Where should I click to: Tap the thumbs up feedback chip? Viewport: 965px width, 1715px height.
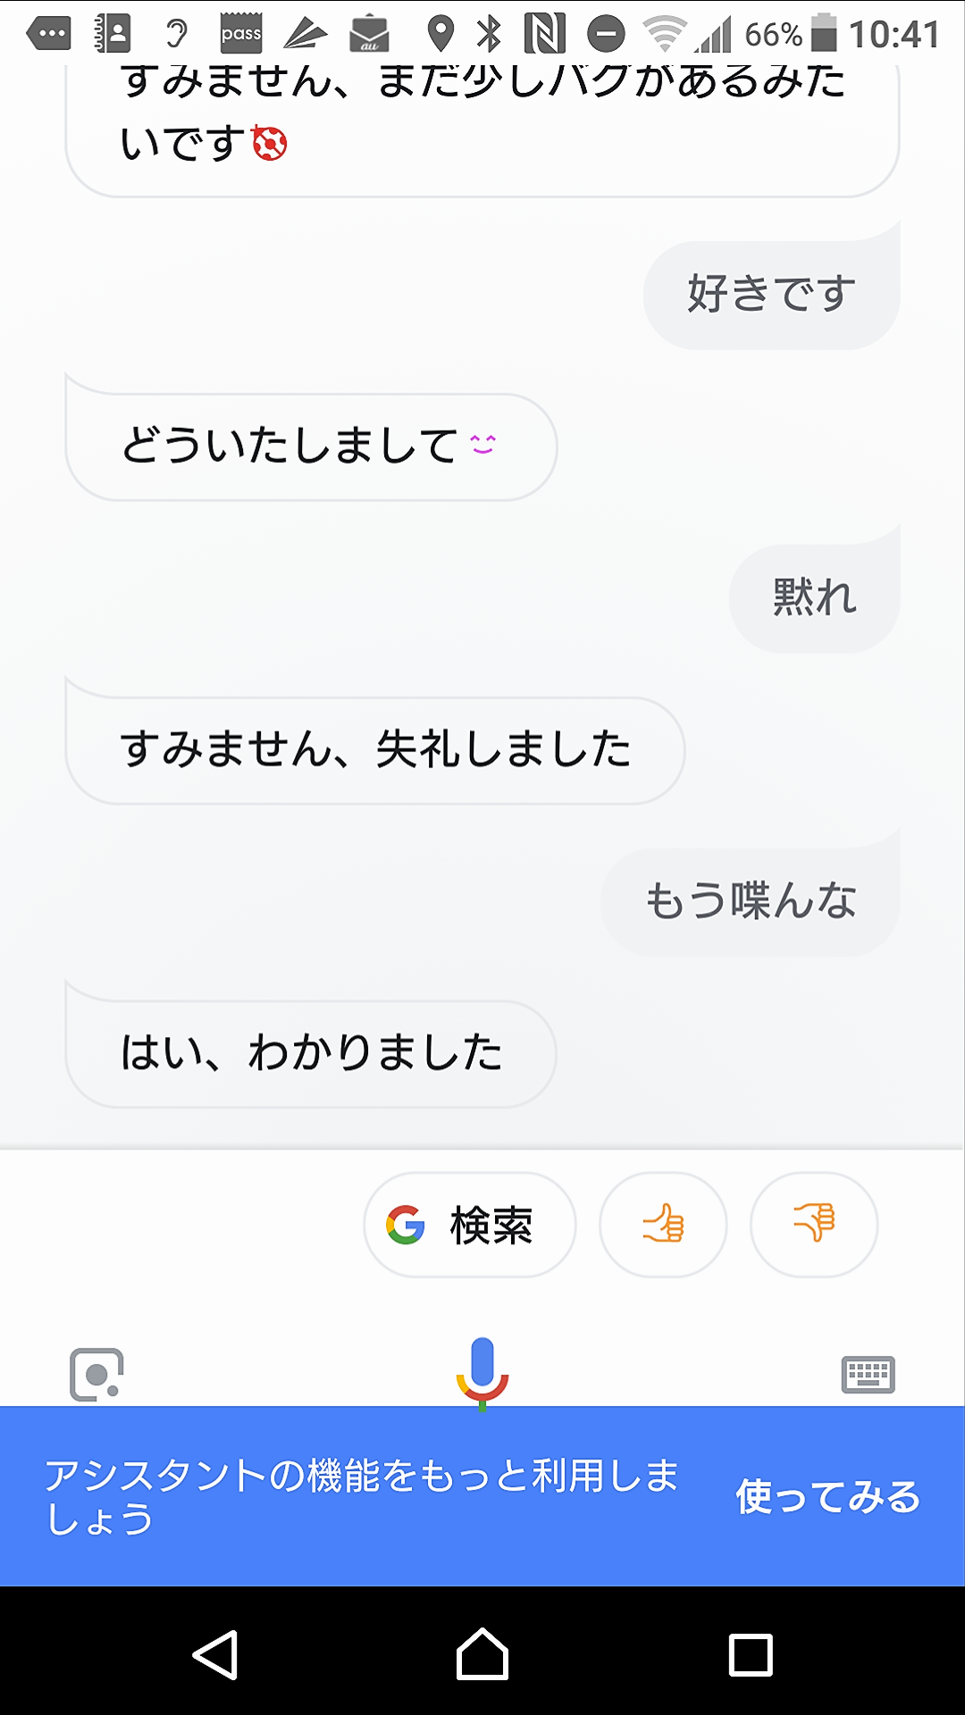coord(663,1225)
